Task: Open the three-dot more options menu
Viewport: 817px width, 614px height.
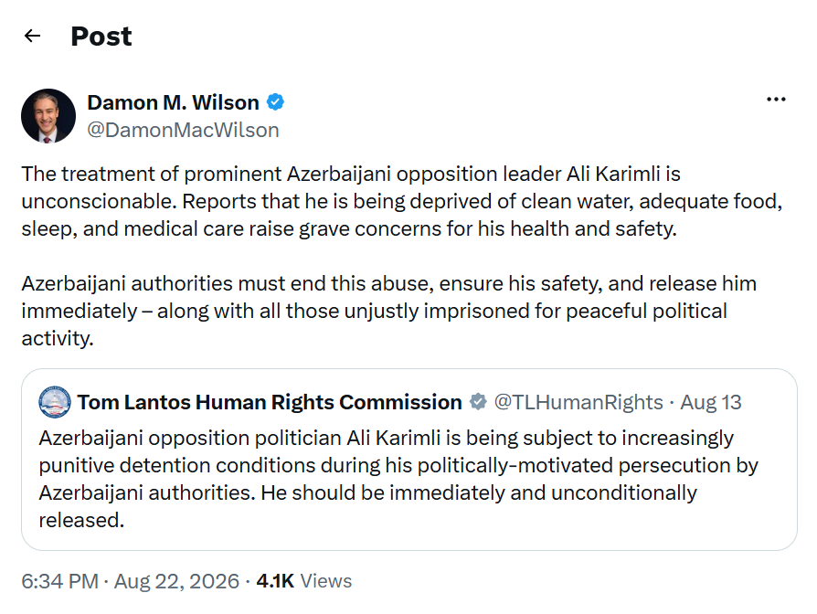Action: (x=776, y=99)
